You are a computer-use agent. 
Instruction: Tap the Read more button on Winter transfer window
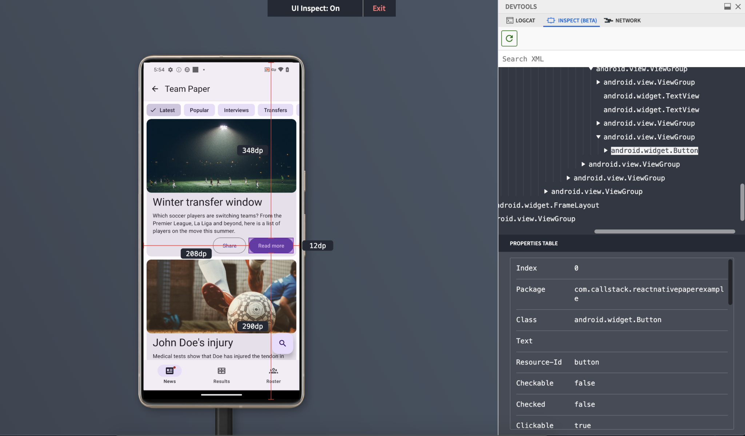(271, 245)
